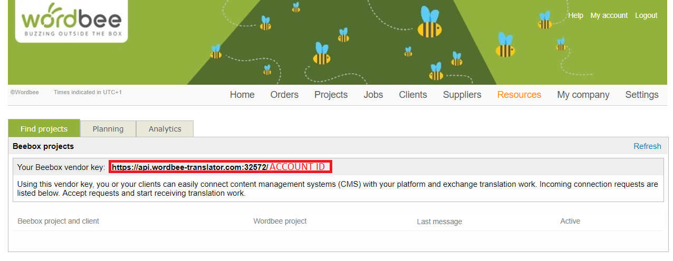Image resolution: width=673 pixels, height=261 pixels.
Task: Go to the Clients section
Action: tap(412, 95)
